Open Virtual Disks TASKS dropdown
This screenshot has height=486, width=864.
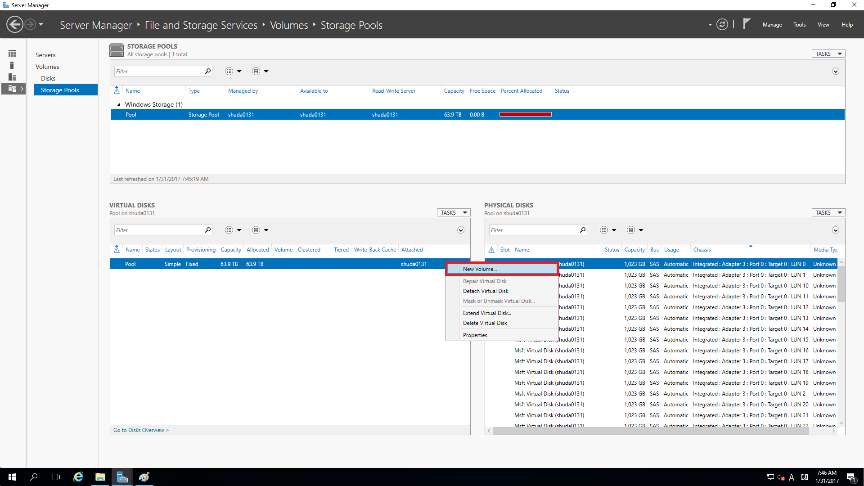(x=453, y=212)
